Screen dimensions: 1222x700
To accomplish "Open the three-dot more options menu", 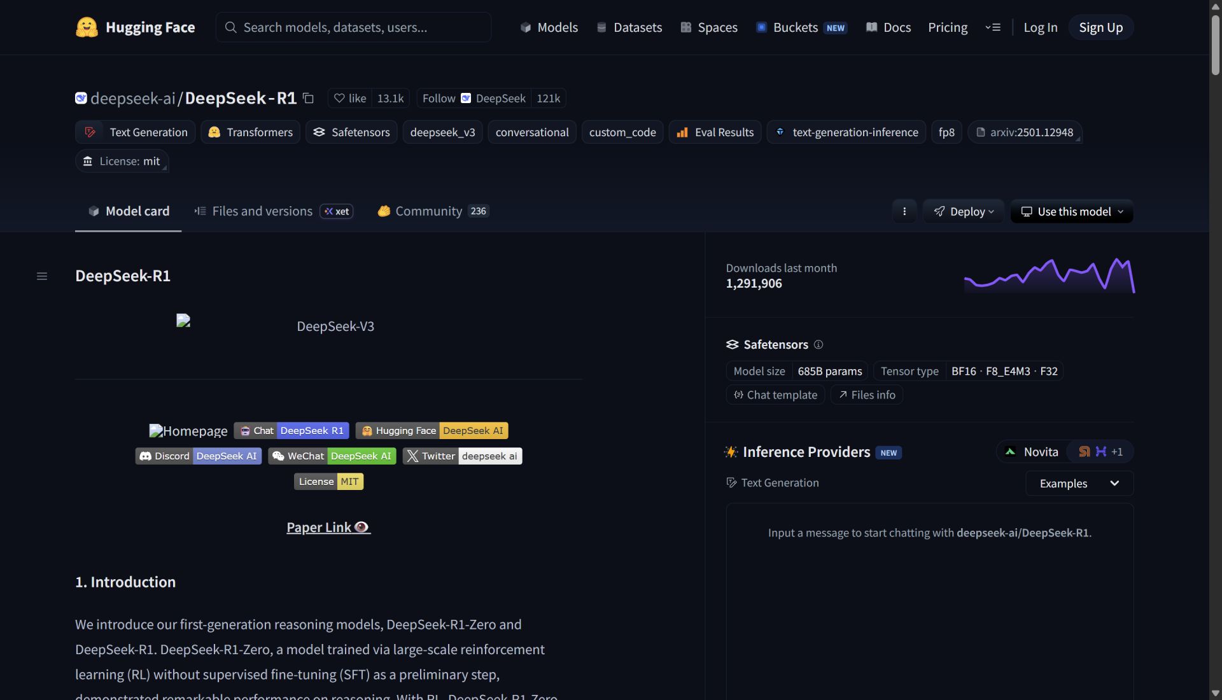I will (904, 211).
